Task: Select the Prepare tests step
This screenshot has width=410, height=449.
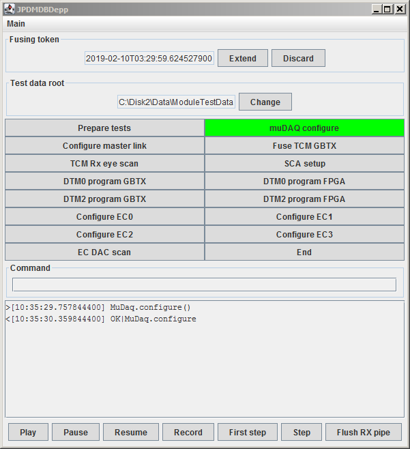Action: 104,128
